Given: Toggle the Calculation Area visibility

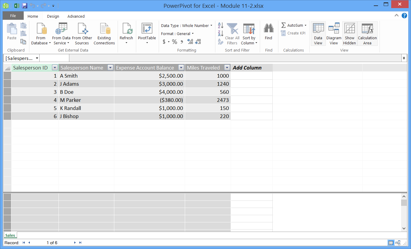Looking at the screenshot, I should (x=367, y=33).
